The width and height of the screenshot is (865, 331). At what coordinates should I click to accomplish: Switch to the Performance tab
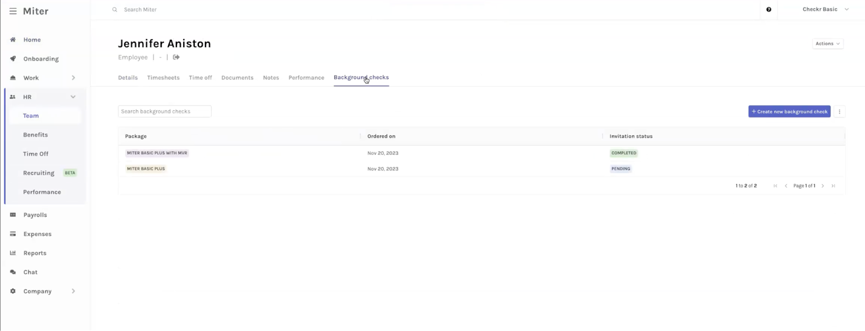(x=307, y=78)
